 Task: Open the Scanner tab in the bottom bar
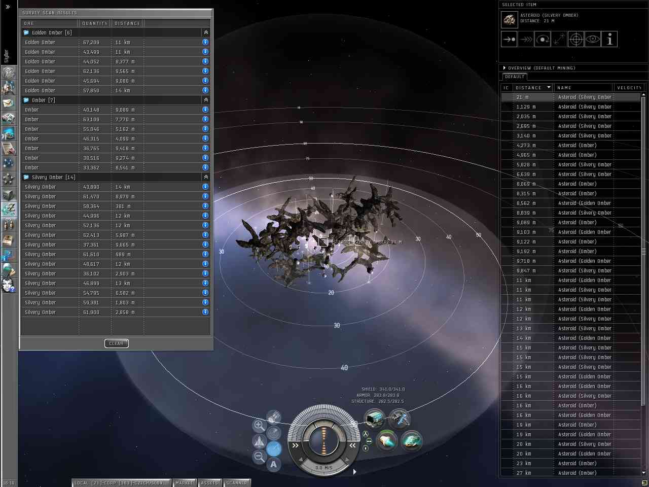pos(237,483)
